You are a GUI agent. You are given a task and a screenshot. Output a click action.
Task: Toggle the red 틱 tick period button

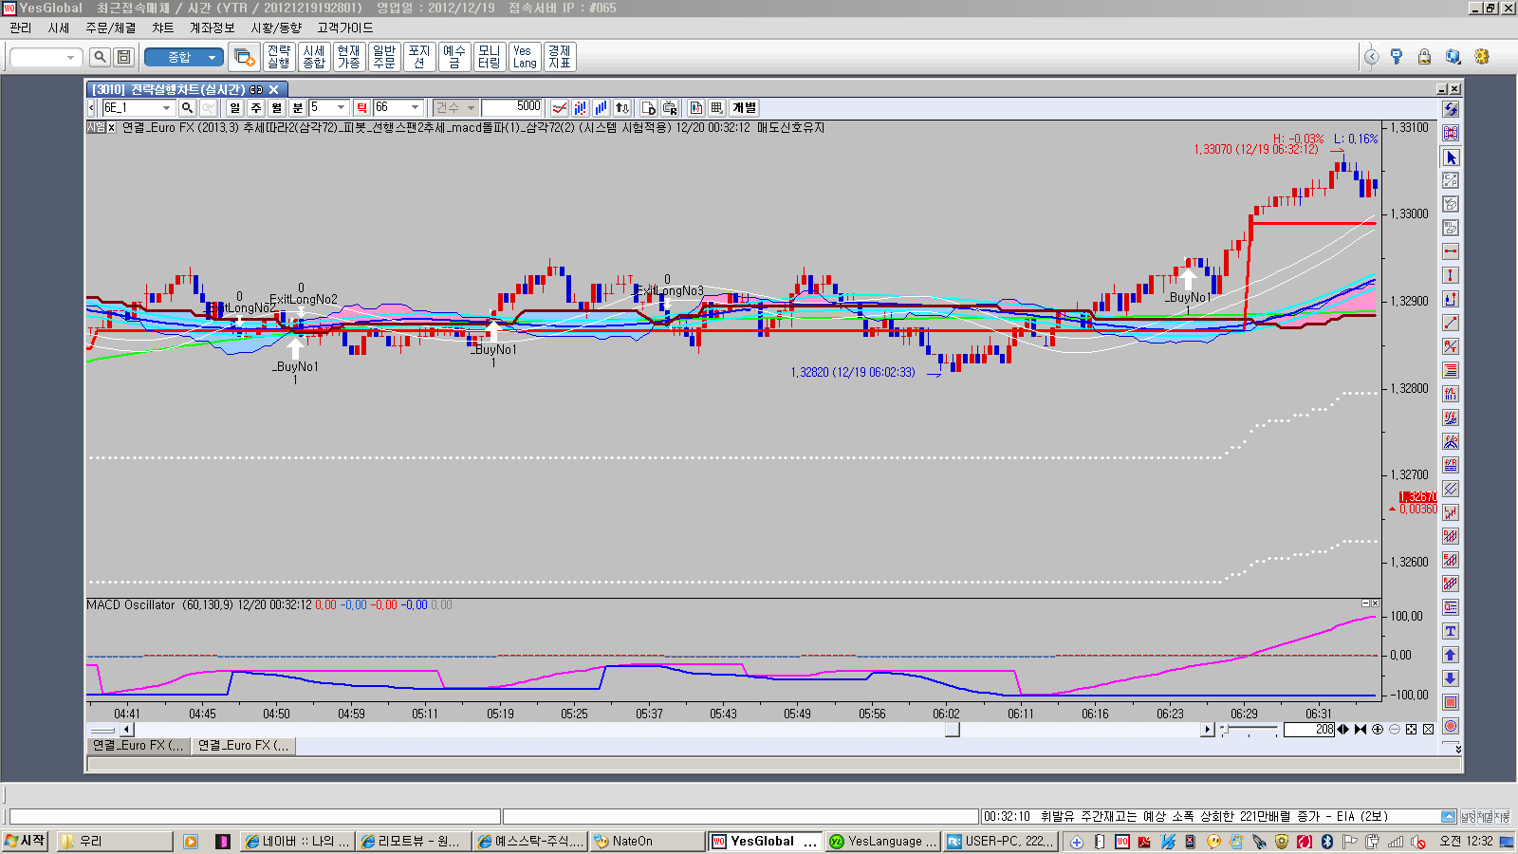coord(361,108)
